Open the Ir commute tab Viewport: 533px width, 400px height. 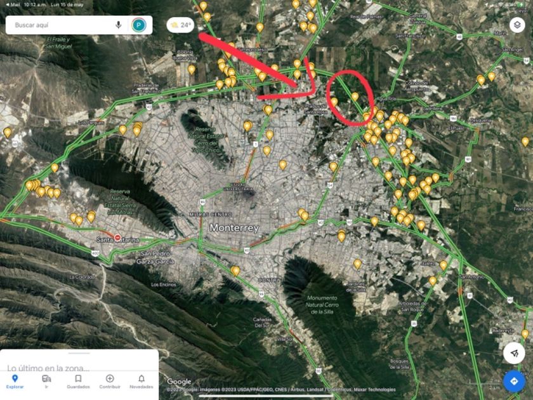click(46, 382)
